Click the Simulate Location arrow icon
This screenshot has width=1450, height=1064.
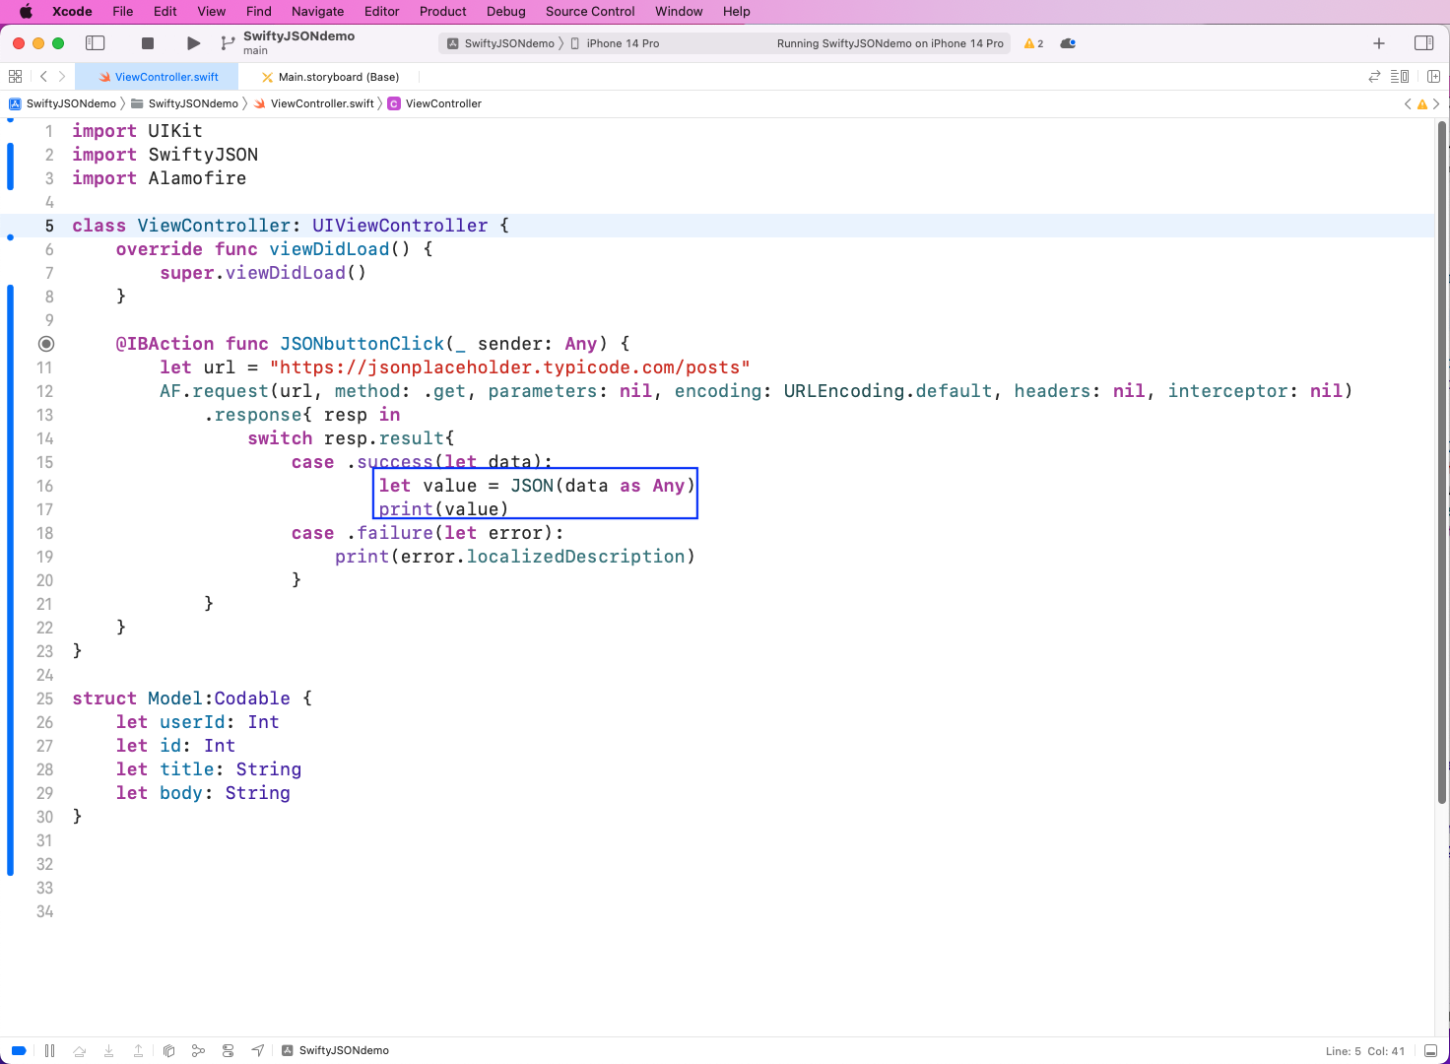(x=258, y=1050)
